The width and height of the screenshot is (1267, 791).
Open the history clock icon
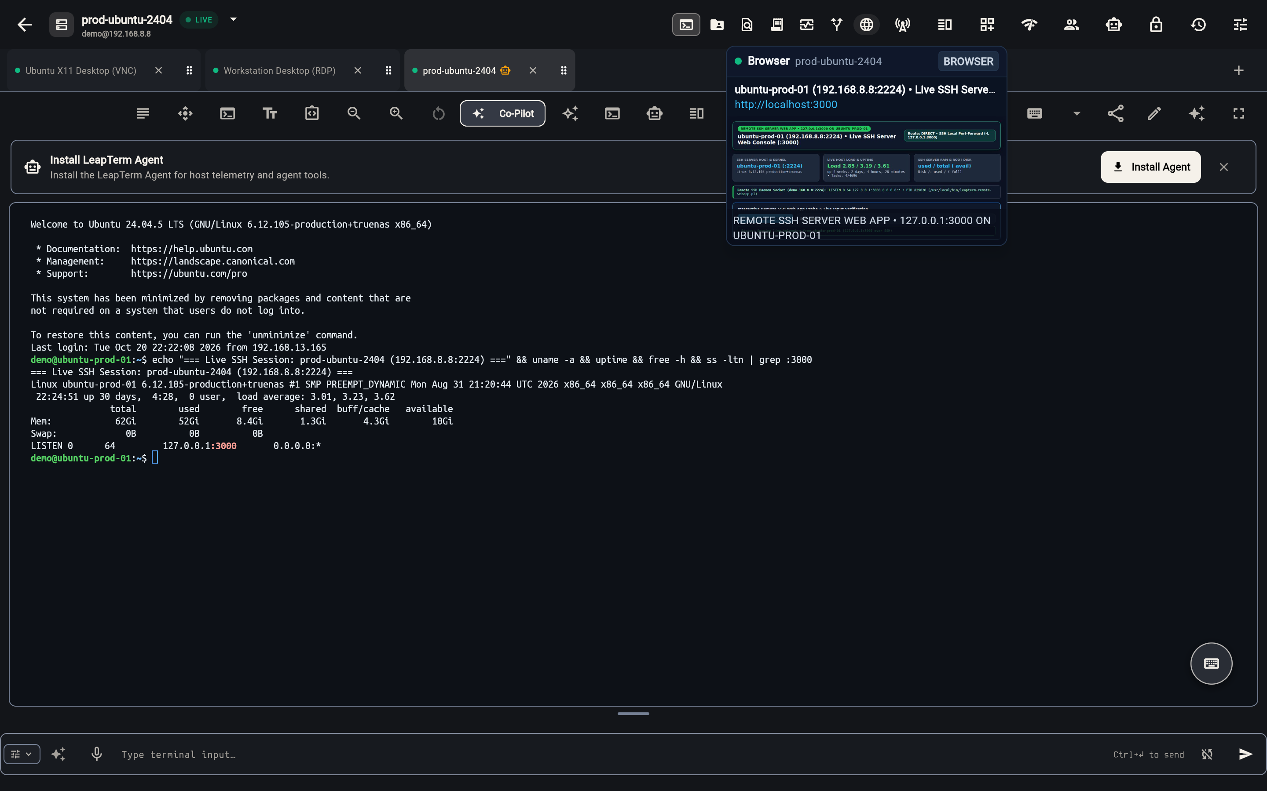coord(1198,25)
